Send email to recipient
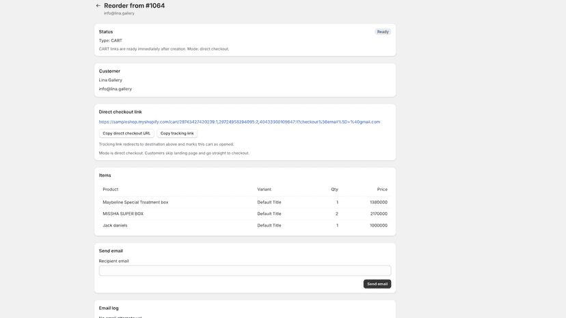Image resolution: width=566 pixels, height=318 pixels. (377, 284)
